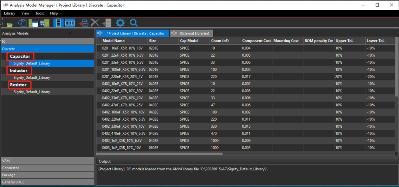Toggle the horizontal panel layout icon
399x187 pixels.
click(70, 23)
